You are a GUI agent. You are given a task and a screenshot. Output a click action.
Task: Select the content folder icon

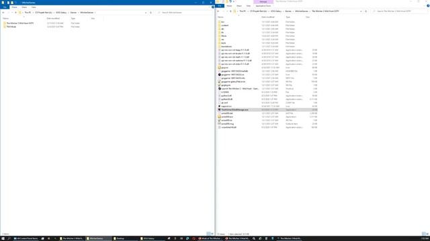point(220,25)
